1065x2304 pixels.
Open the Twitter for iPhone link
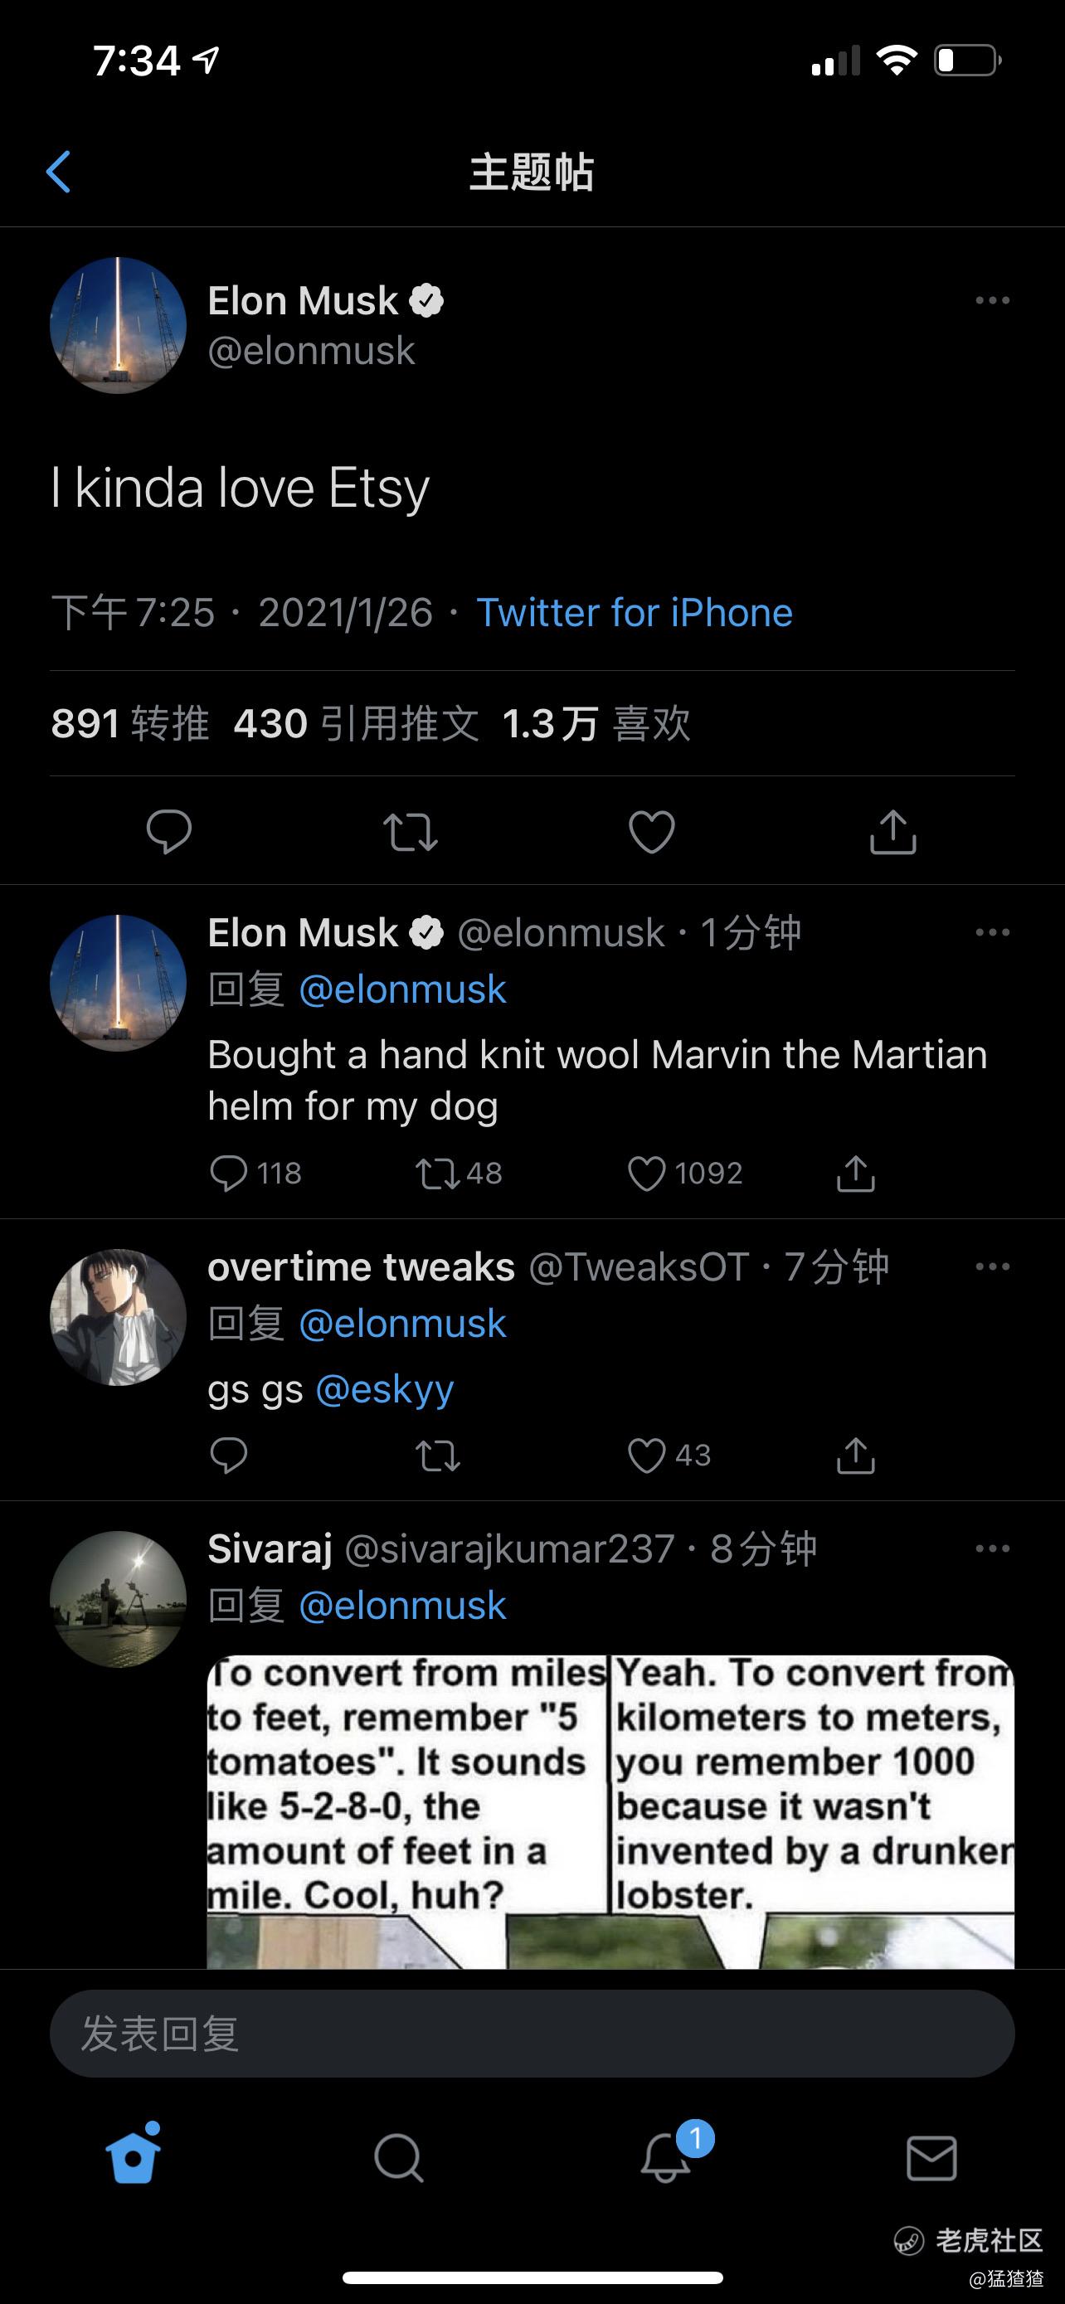click(635, 613)
